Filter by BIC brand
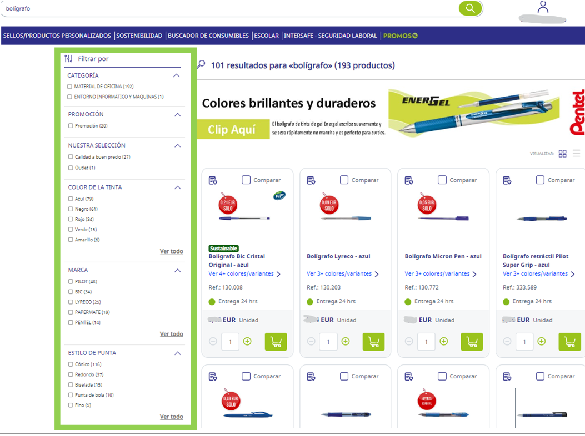Screen dimensions: 585x436 pyautogui.click(x=71, y=292)
